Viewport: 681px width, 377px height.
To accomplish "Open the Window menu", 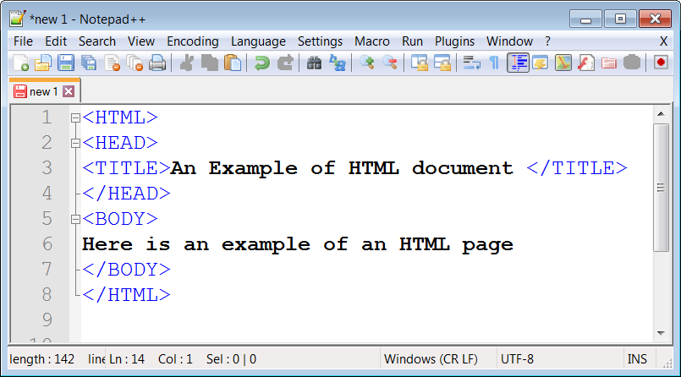I will 509,41.
